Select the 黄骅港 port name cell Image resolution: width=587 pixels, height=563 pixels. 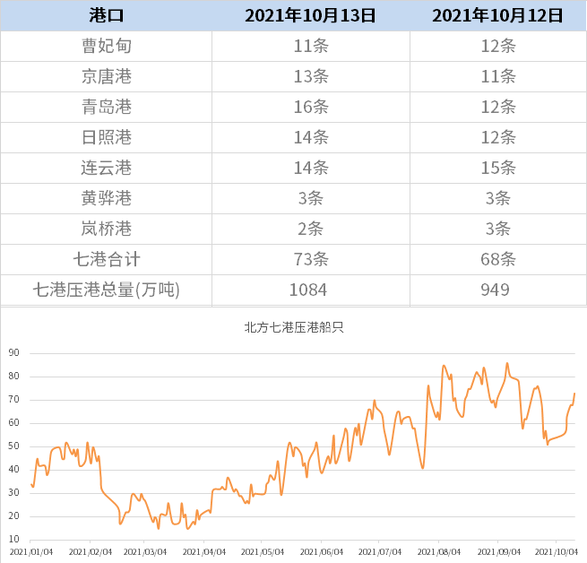tap(107, 198)
